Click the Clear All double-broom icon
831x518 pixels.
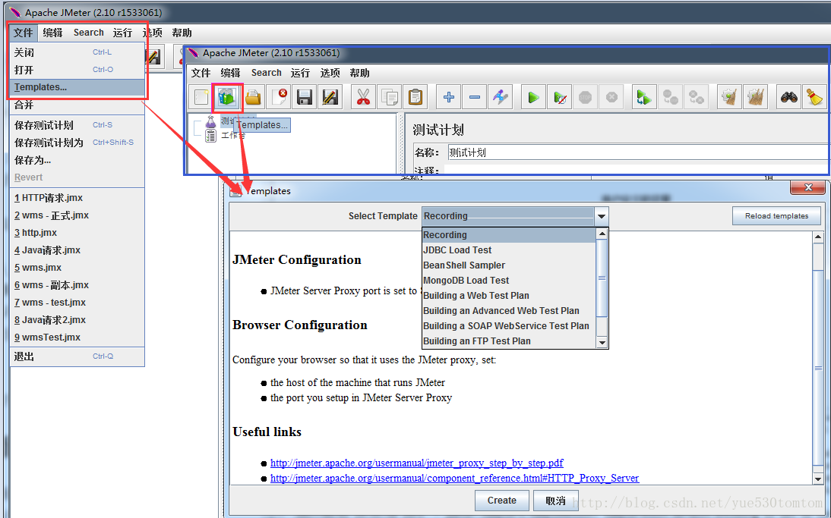click(755, 97)
